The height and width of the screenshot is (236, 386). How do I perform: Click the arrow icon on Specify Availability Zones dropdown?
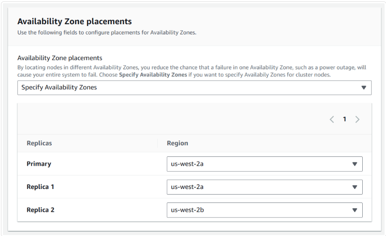click(x=364, y=88)
